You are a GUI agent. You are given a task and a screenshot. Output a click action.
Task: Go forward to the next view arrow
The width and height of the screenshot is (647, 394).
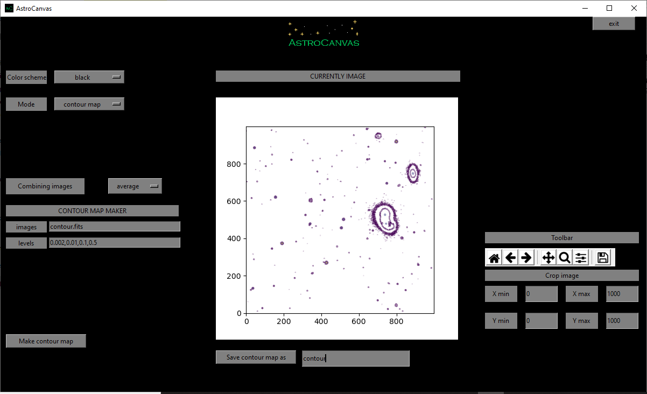pos(526,258)
